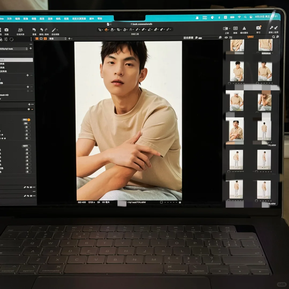Switch viewer to multi-view grid icon
The image size is (289, 289).
[x=37, y=39]
